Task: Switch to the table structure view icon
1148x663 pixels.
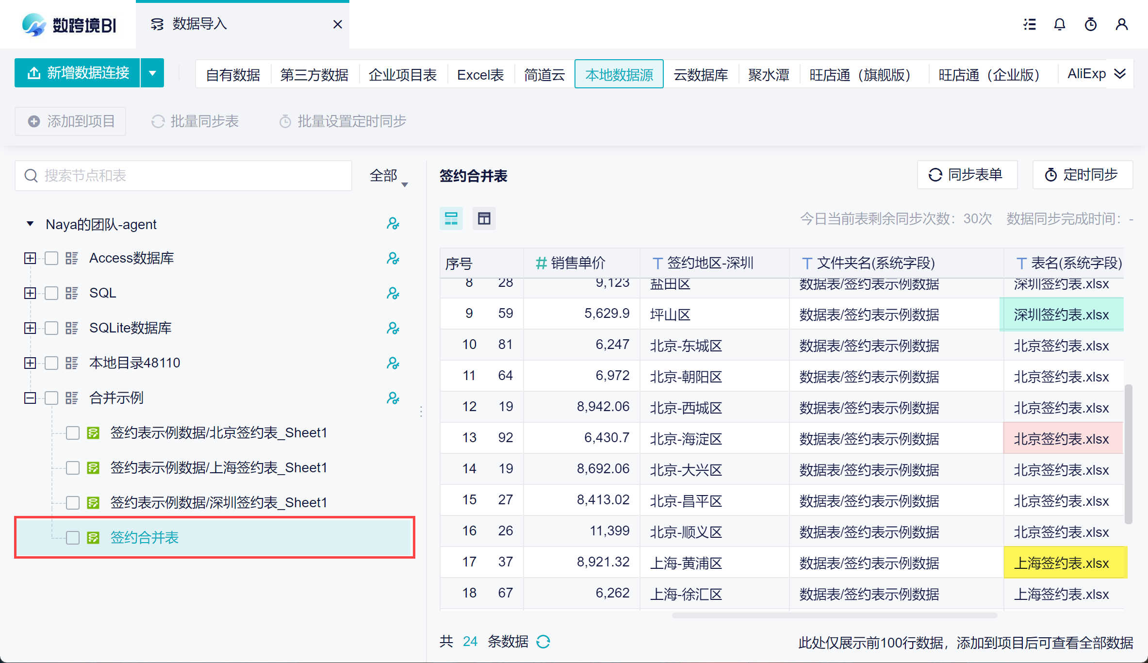Action: 484,218
